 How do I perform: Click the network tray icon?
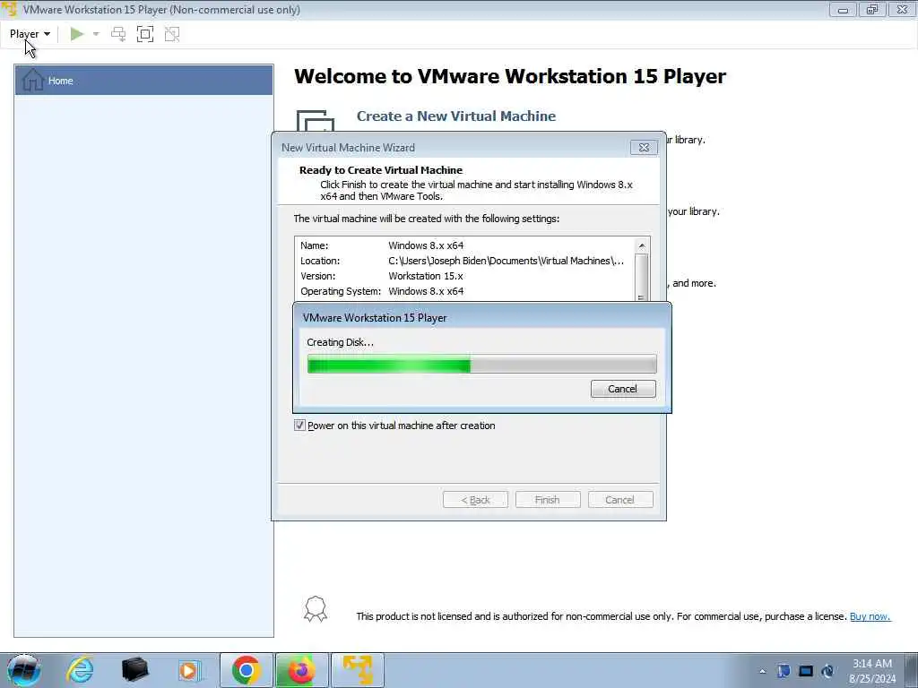tap(806, 671)
